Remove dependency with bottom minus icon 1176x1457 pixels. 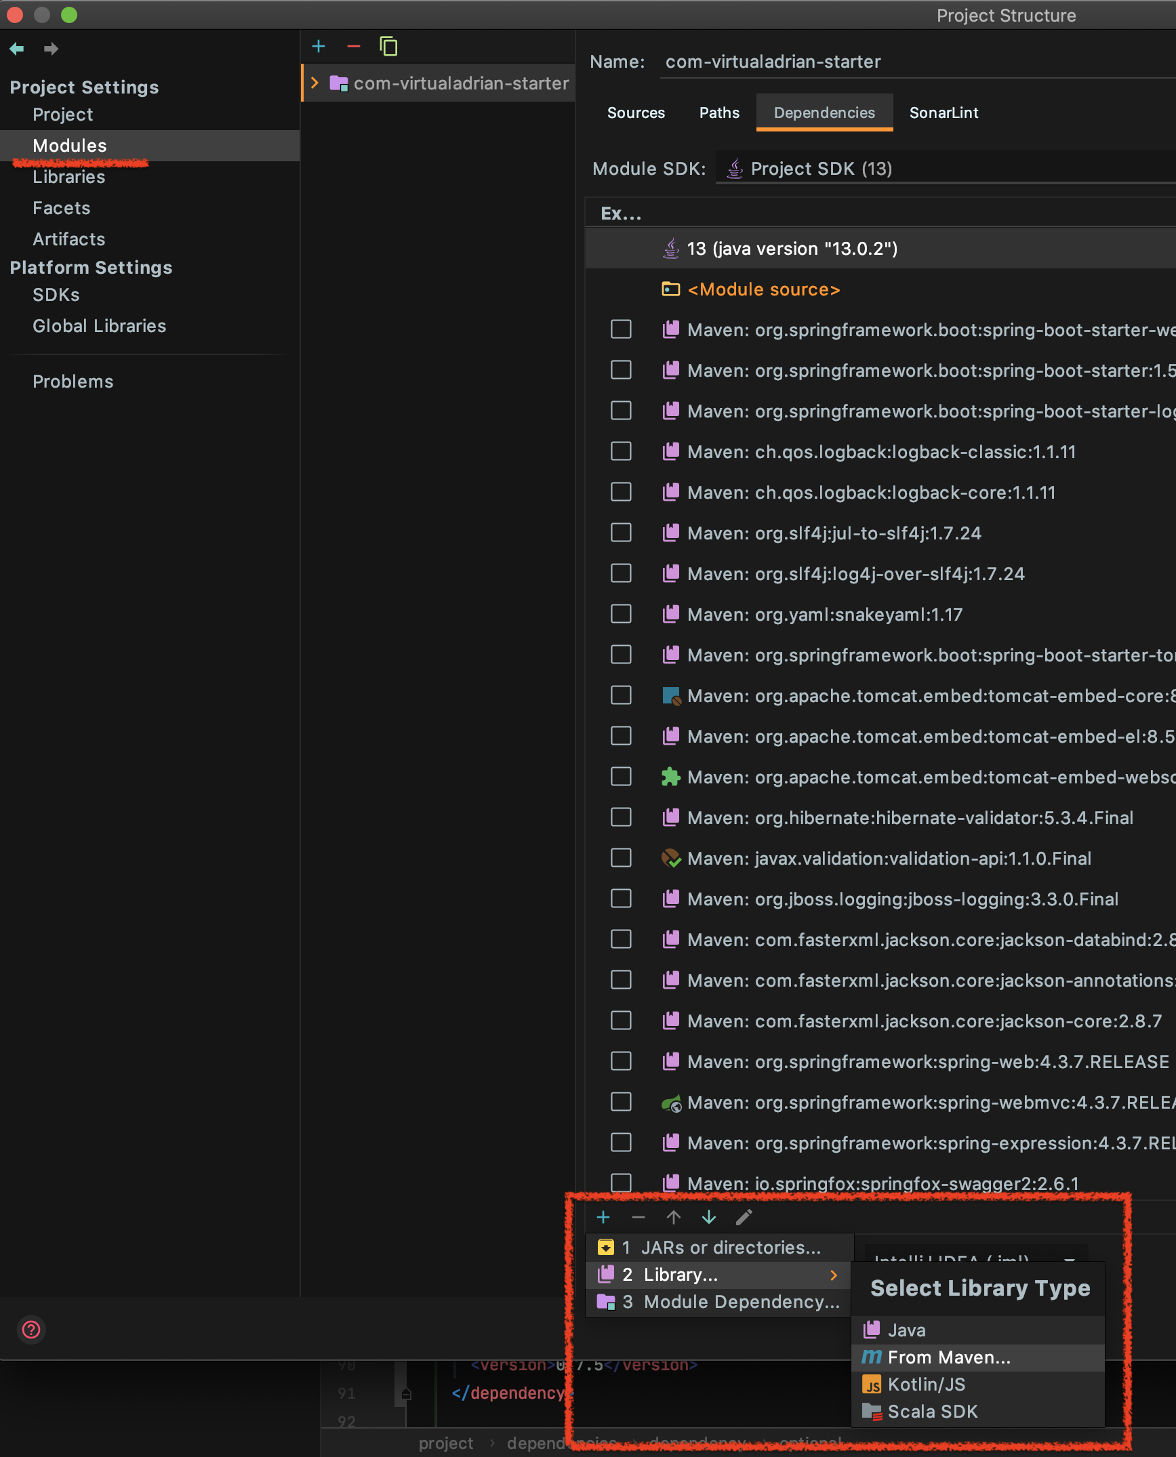pos(638,1217)
